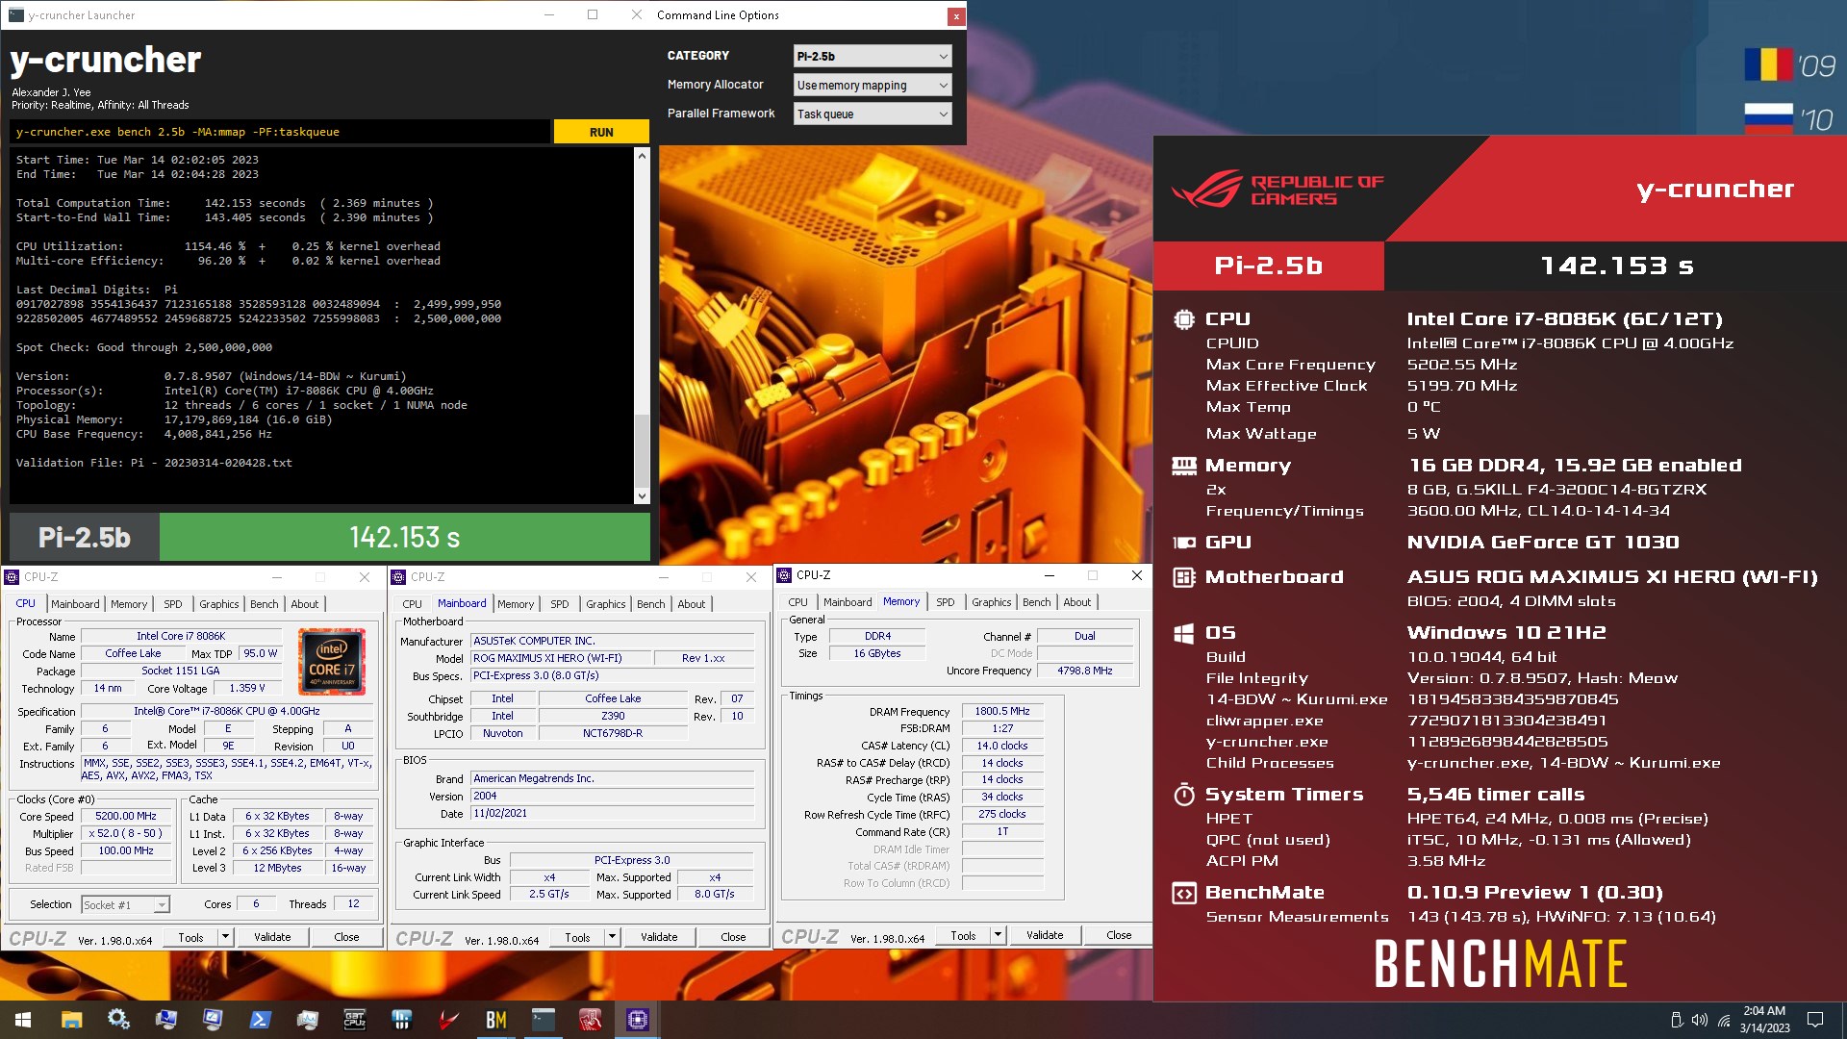Open the blue-bars app icon in taskbar
This screenshot has width=1847, height=1039.
pos(401,1020)
